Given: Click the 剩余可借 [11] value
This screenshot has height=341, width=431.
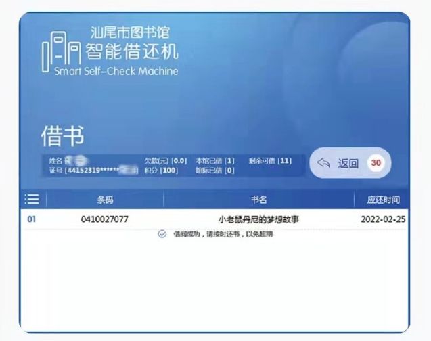Looking at the screenshot, I should tap(270, 161).
